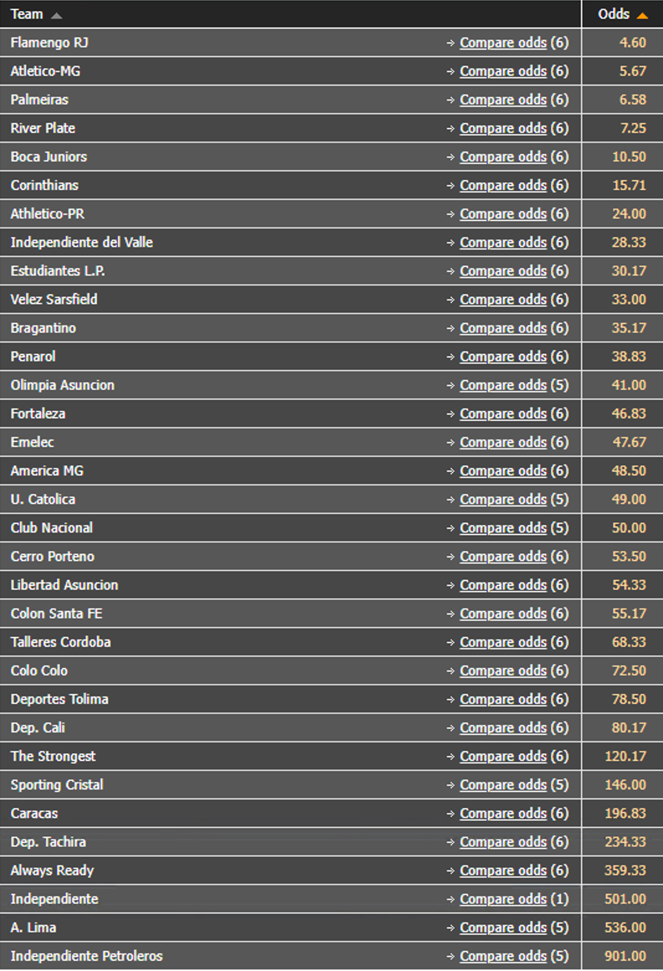This screenshot has width=663, height=971.
Task: Open Compare odds for The Strongest
Action: click(x=503, y=757)
